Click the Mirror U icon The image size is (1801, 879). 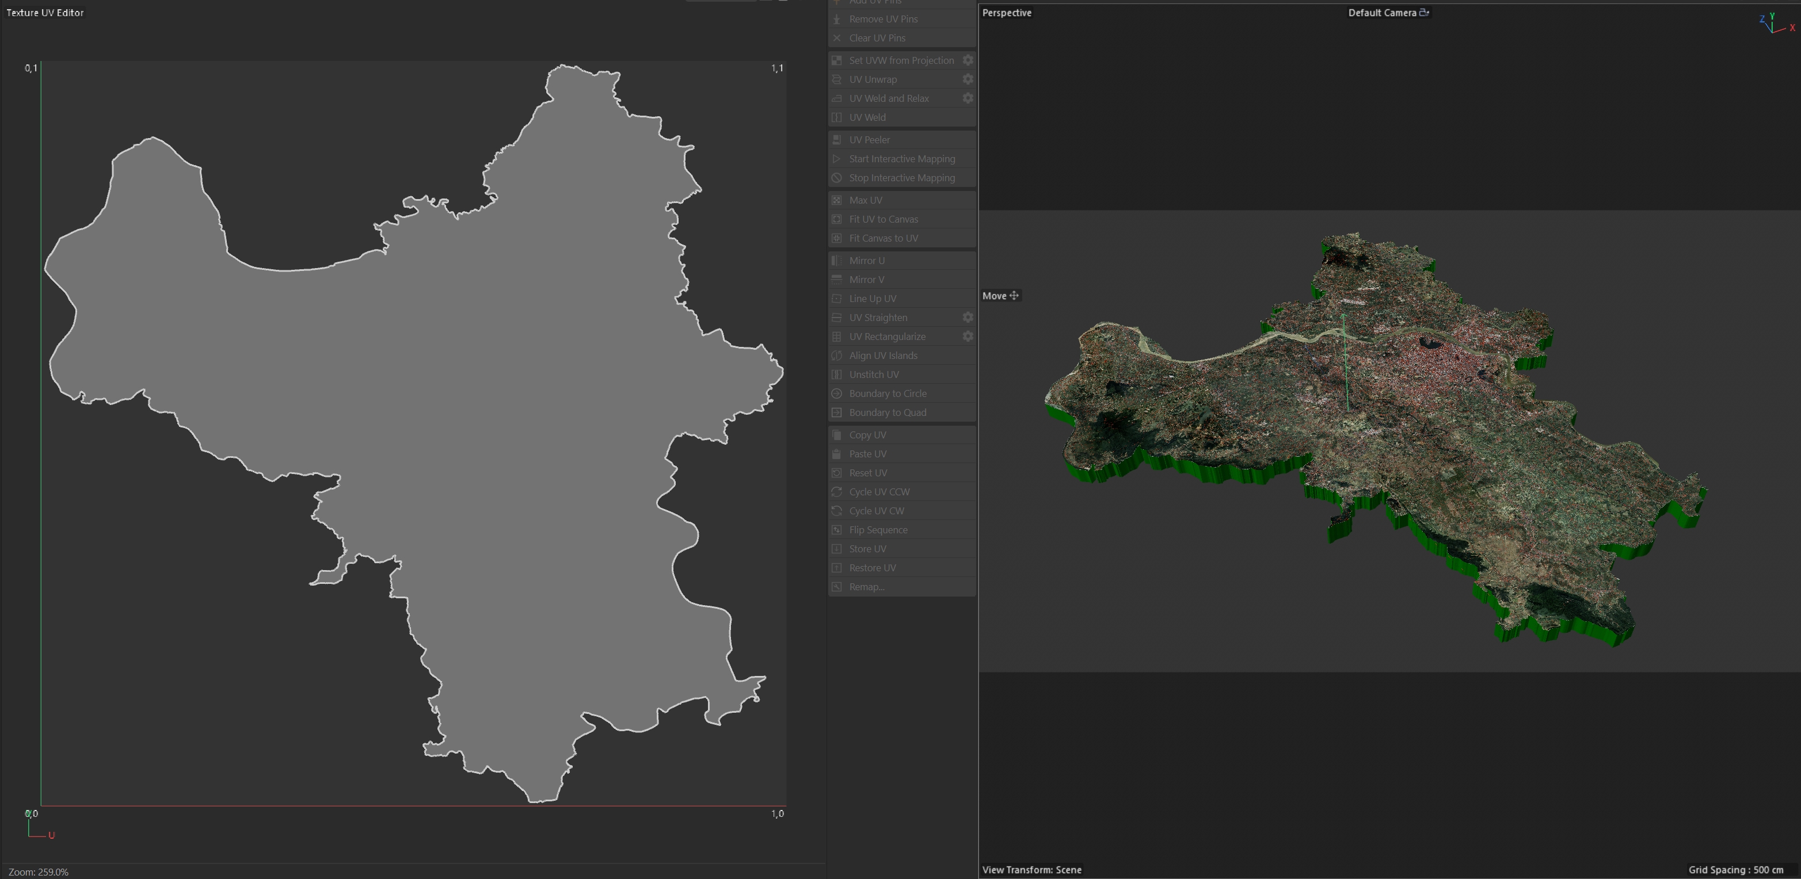coord(837,260)
